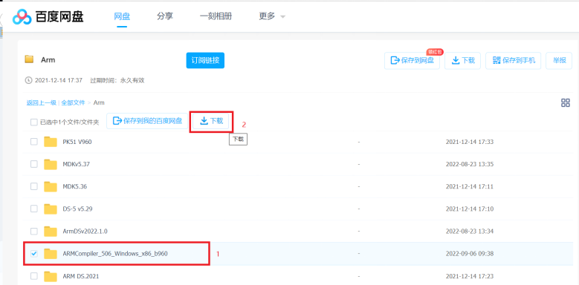Click the ARMCompiler_506 folder icon
This screenshot has height=285, width=579.
(x=51, y=254)
